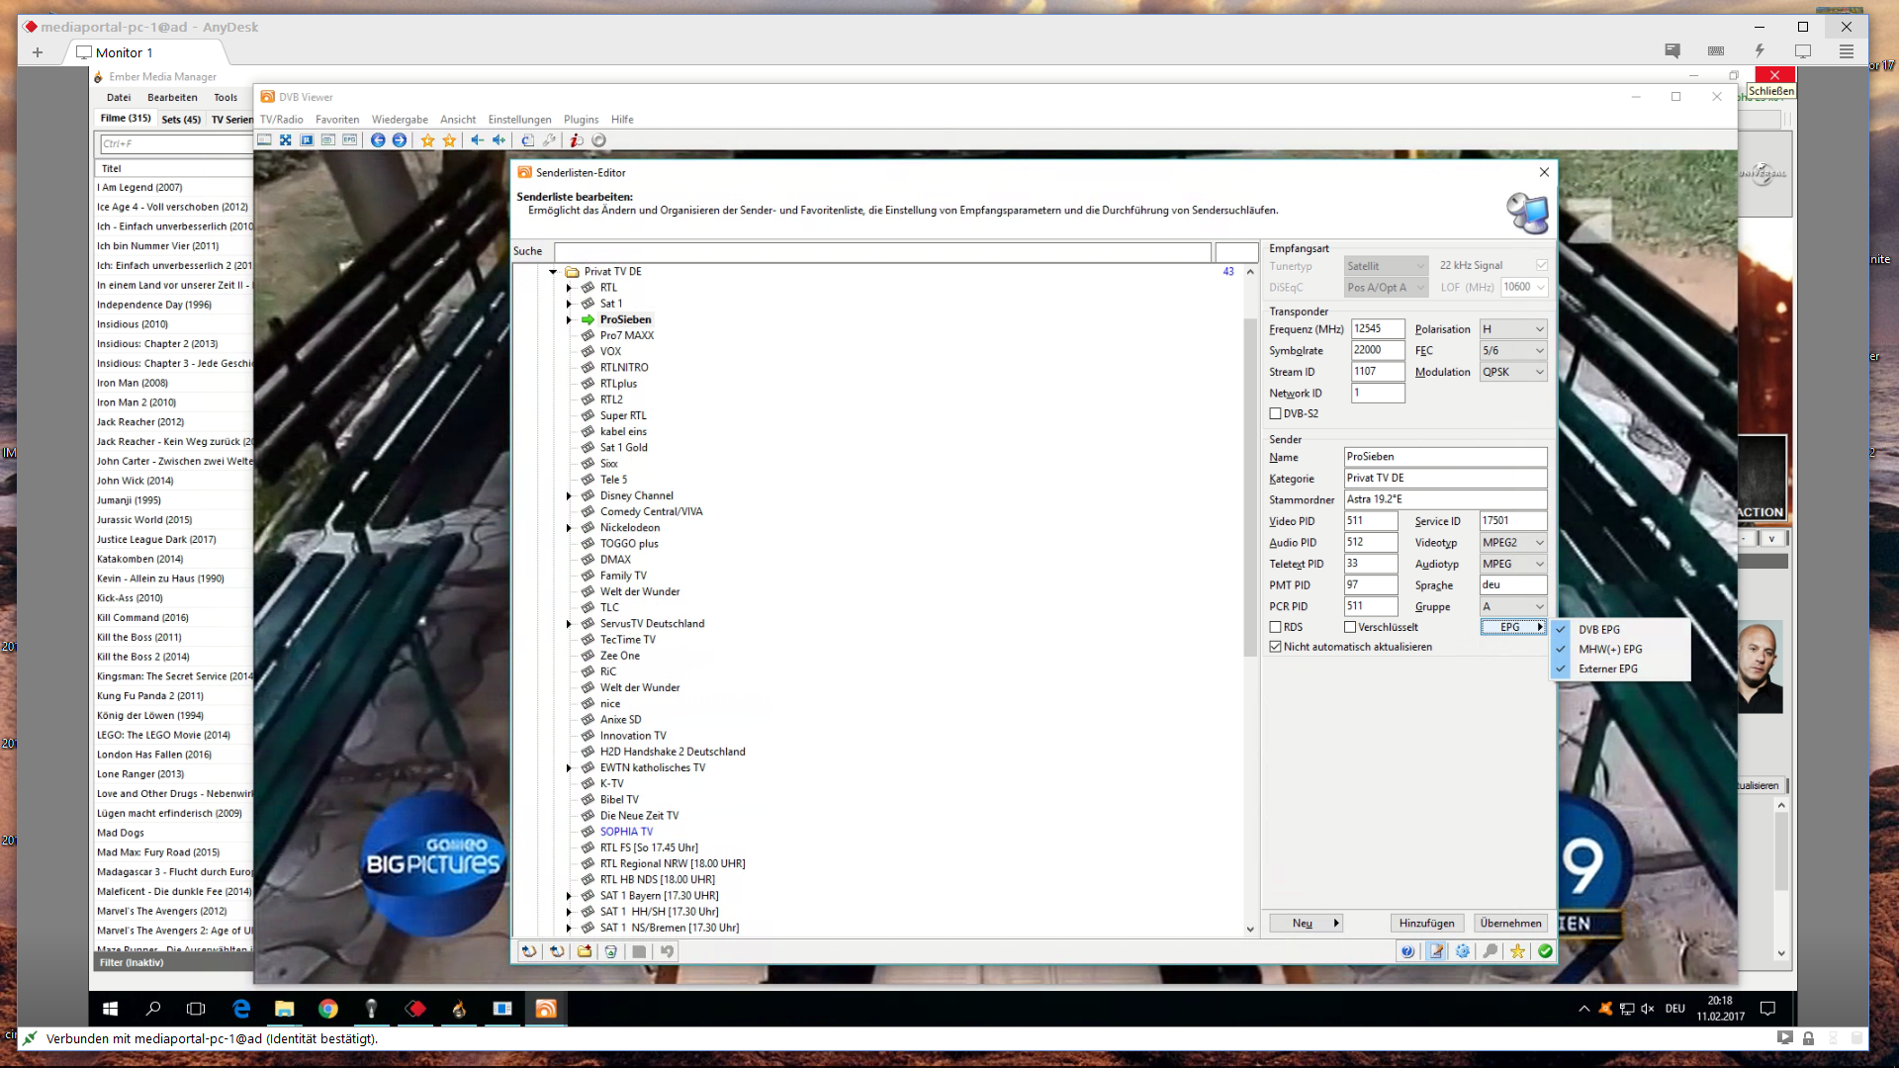The image size is (1899, 1068).
Task: Open the Polarisation dropdown
Action: tap(1513, 329)
